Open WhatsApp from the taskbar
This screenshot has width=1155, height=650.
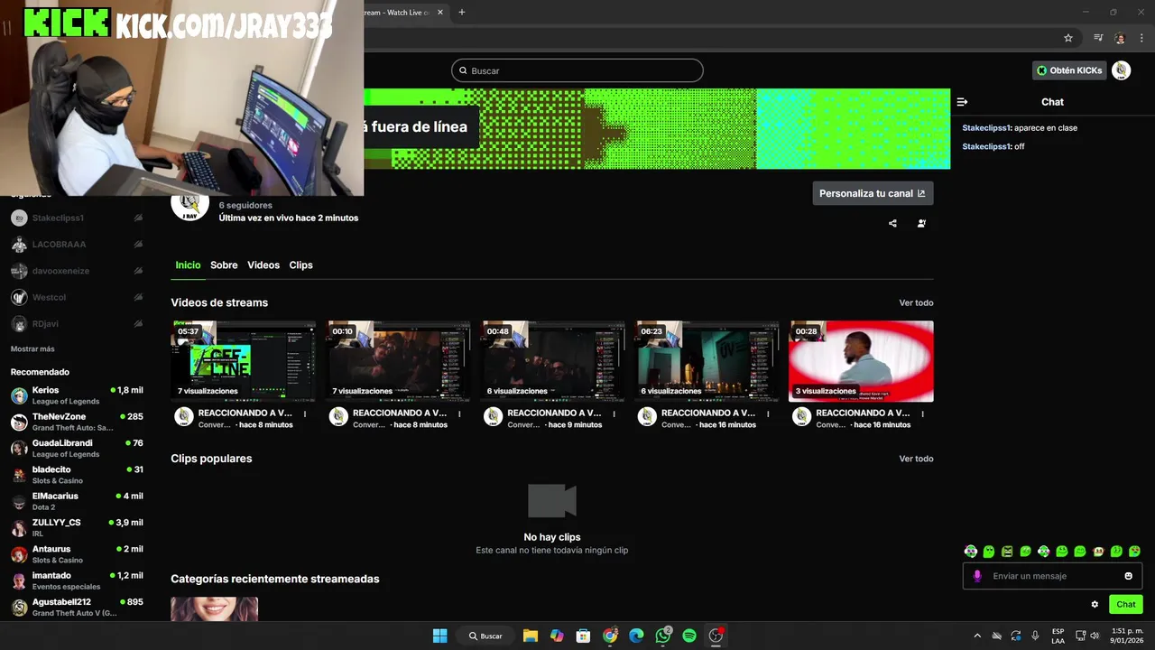point(663,636)
